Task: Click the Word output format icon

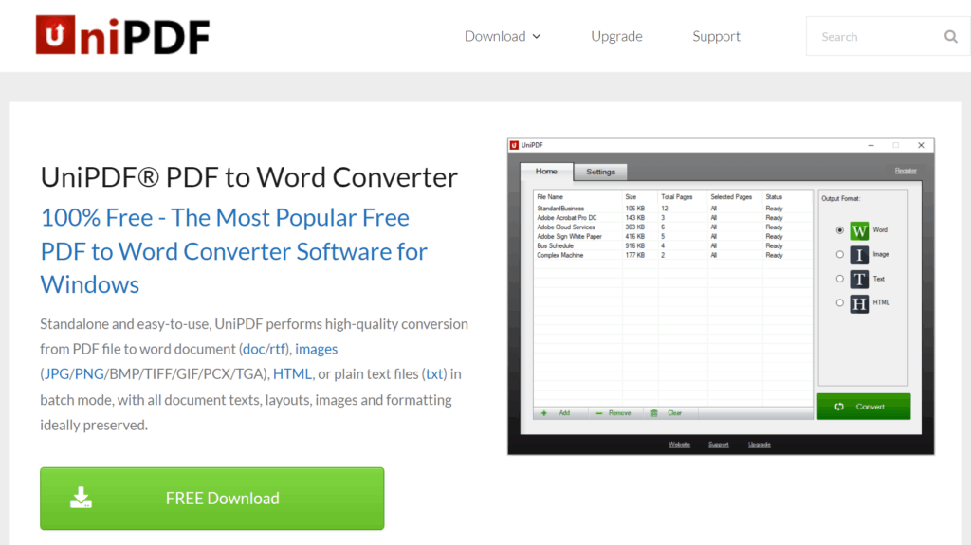Action: coord(859,230)
